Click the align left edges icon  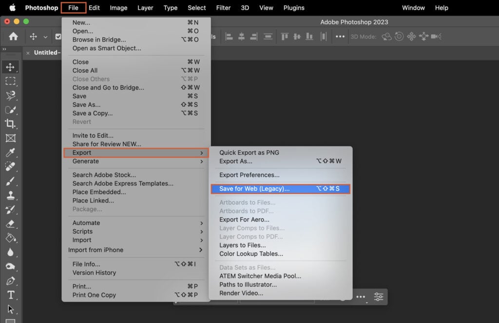tap(228, 36)
